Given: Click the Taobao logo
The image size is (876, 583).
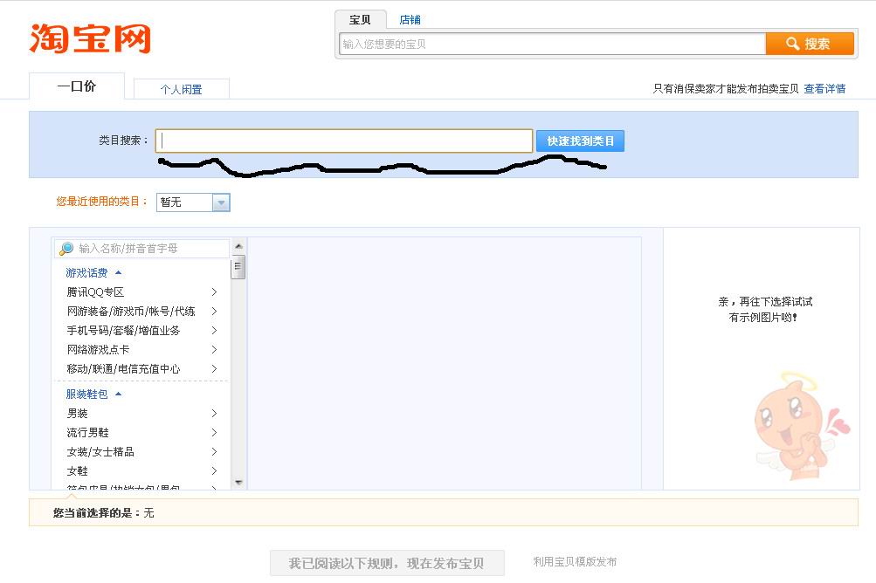Looking at the screenshot, I should tap(90, 38).
